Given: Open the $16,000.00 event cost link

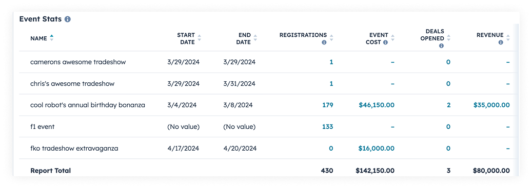Looking at the screenshot, I should 376,148.
